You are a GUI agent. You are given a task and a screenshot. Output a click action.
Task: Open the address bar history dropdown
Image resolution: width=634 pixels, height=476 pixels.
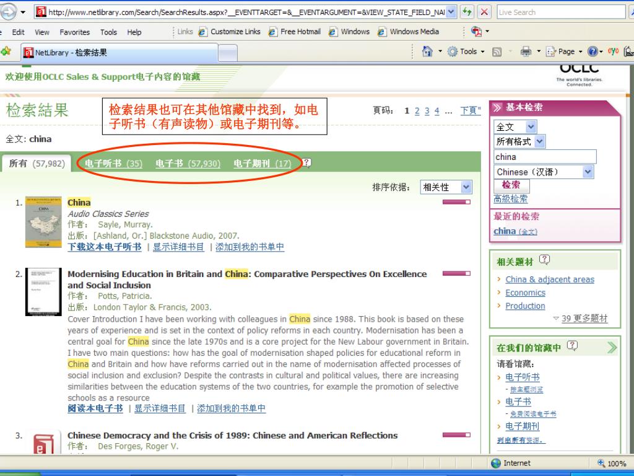(451, 12)
